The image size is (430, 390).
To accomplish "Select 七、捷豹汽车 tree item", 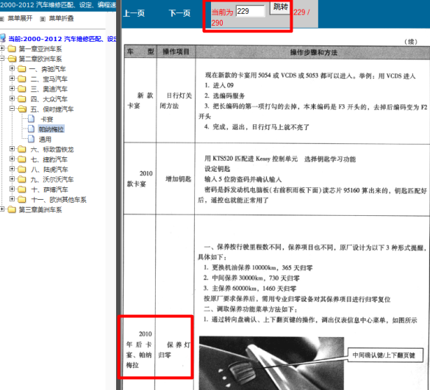I will click(49, 159).
